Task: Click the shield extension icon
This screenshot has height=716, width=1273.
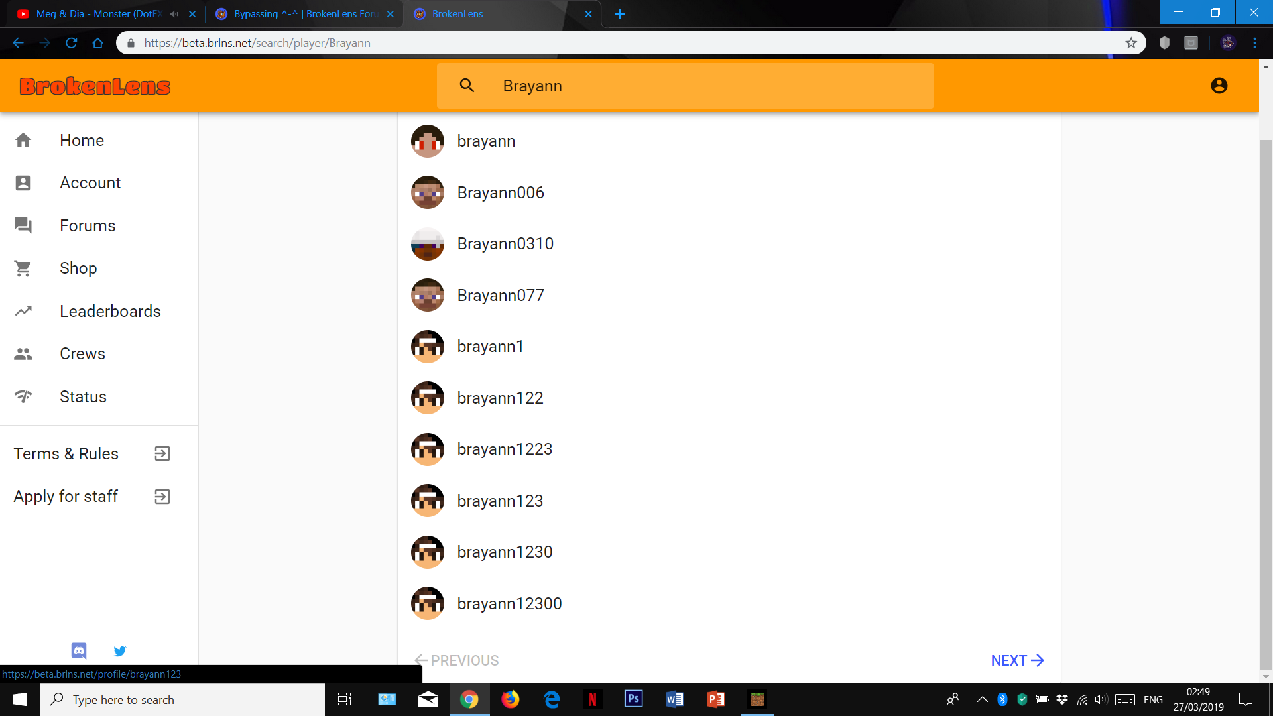Action: click(1164, 43)
